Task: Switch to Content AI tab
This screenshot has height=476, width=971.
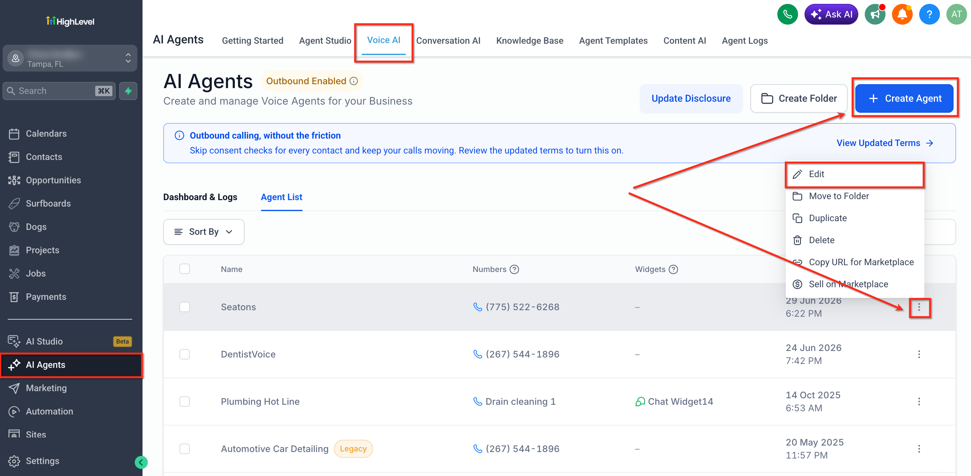Action: tap(684, 41)
